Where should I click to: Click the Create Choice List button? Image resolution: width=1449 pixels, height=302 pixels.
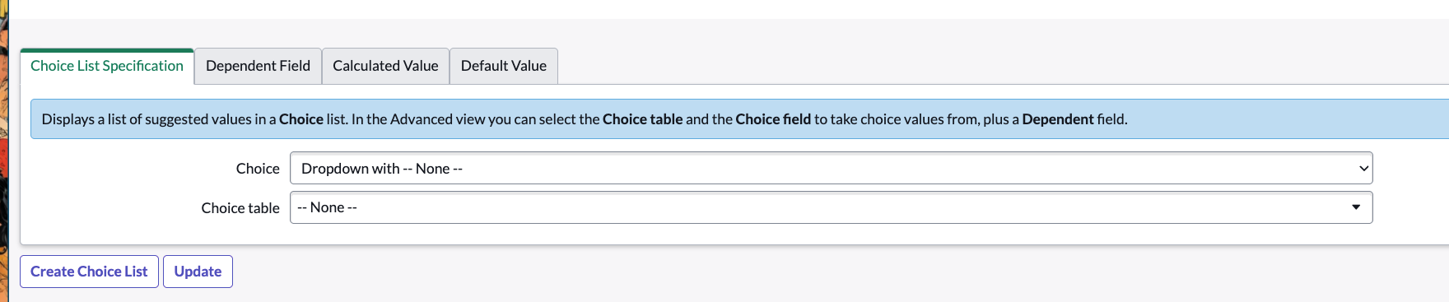(x=89, y=272)
